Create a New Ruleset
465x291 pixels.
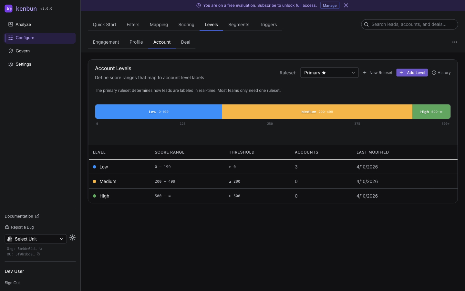(377, 73)
